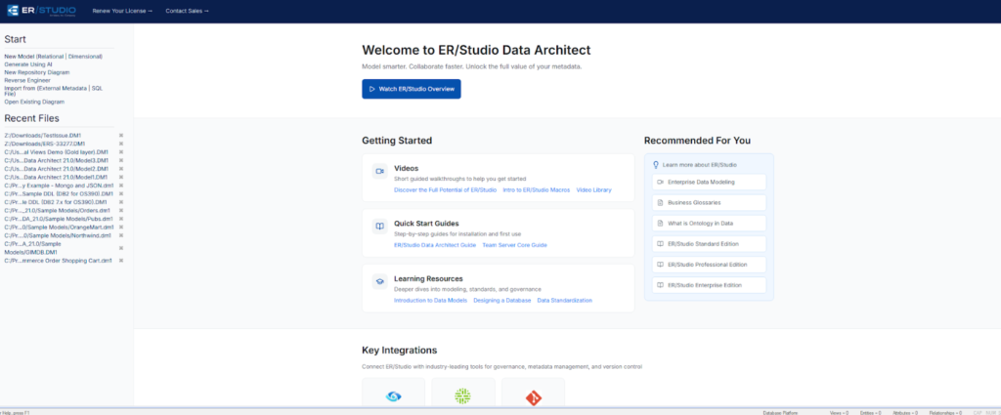Choose Reverse Engineer option
The image size is (1001, 415).
point(27,81)
